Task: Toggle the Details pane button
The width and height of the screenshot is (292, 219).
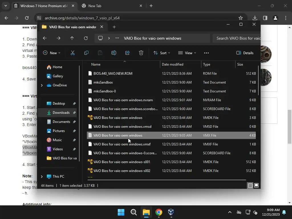Action: [245, 53]
